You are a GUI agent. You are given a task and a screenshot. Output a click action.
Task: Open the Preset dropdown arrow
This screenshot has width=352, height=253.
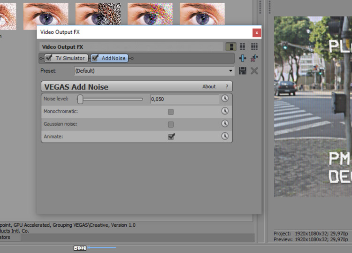[230, 71]
